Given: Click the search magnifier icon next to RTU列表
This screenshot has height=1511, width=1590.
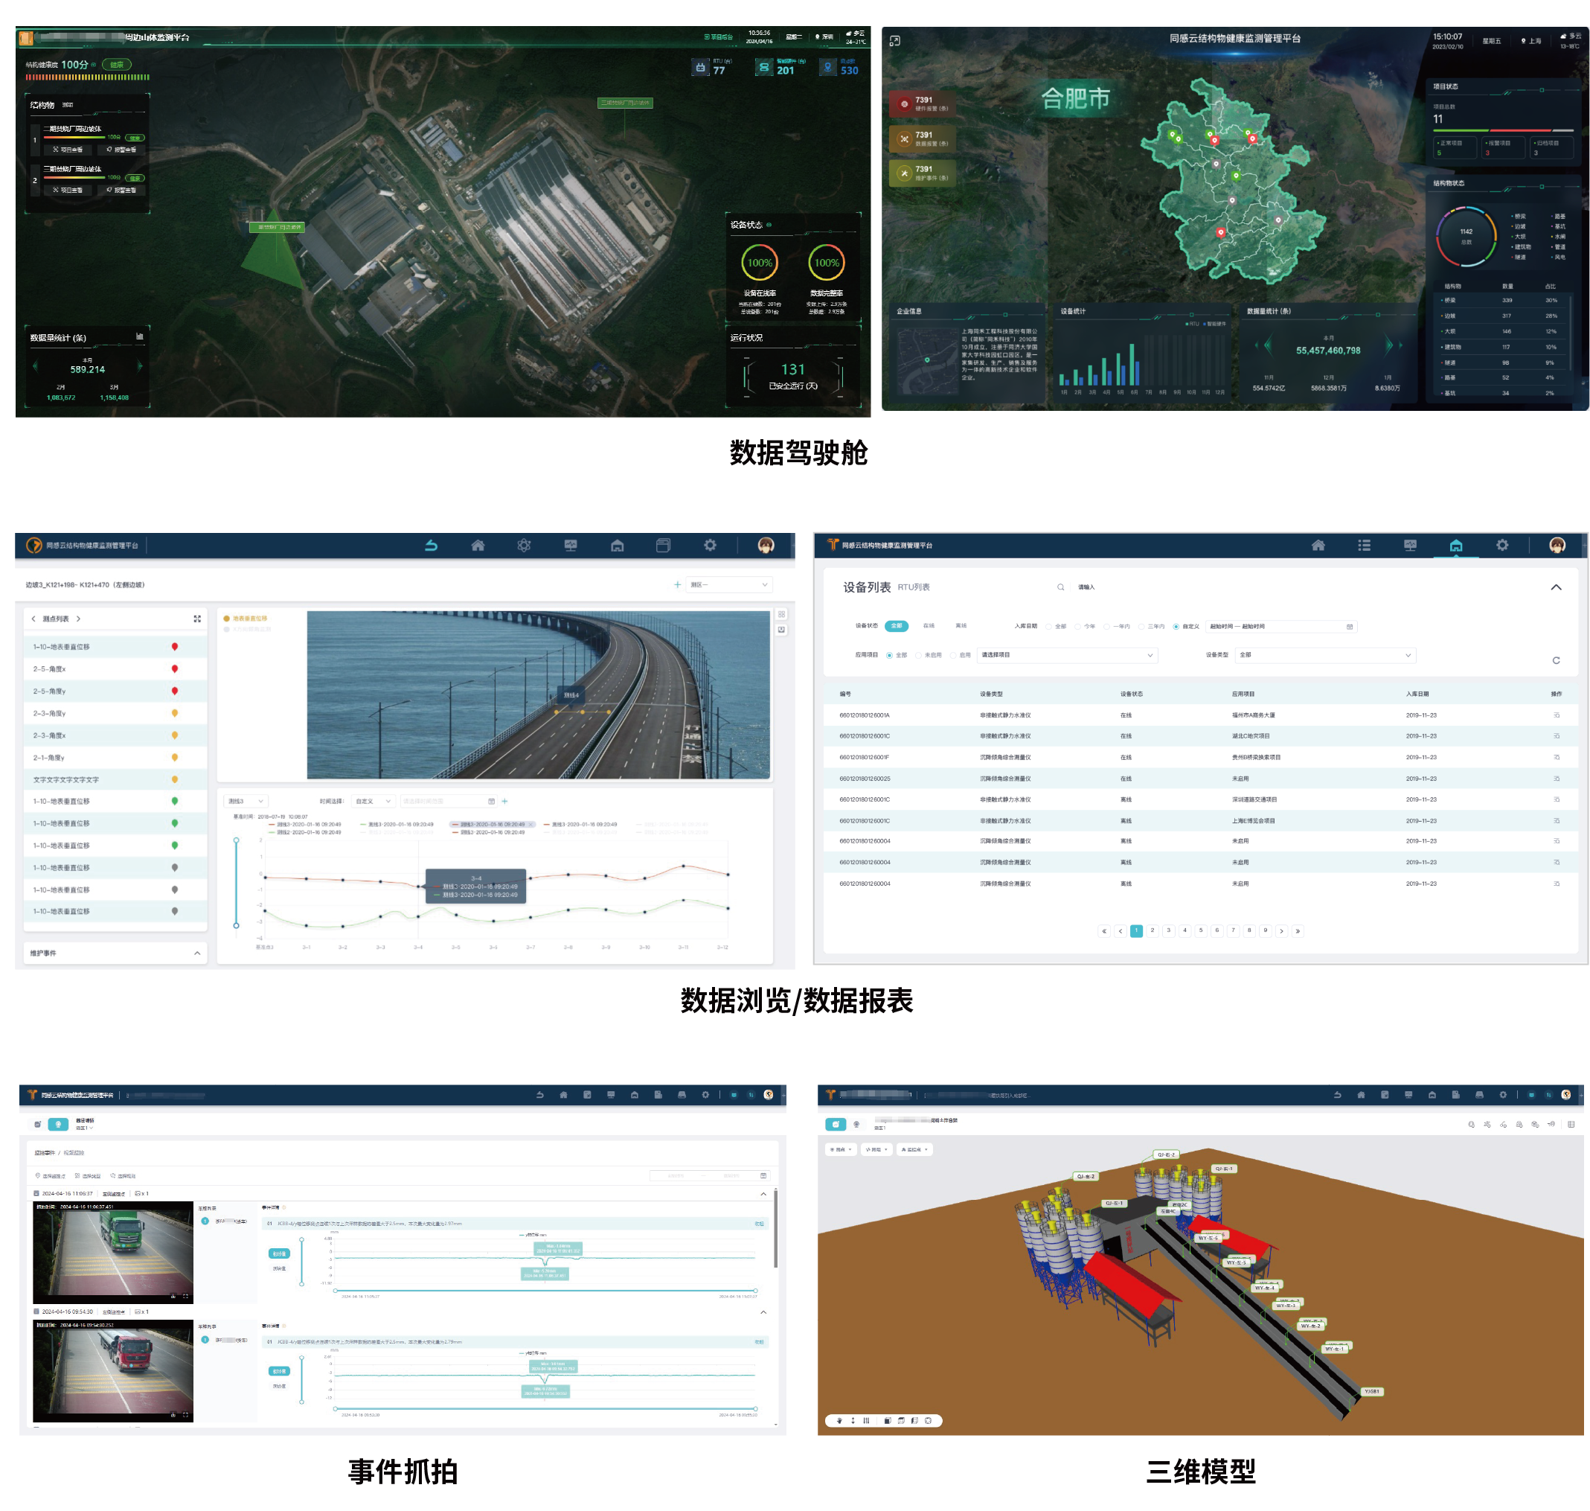Looking at the screenshot, I should [x=1060, y=587].
